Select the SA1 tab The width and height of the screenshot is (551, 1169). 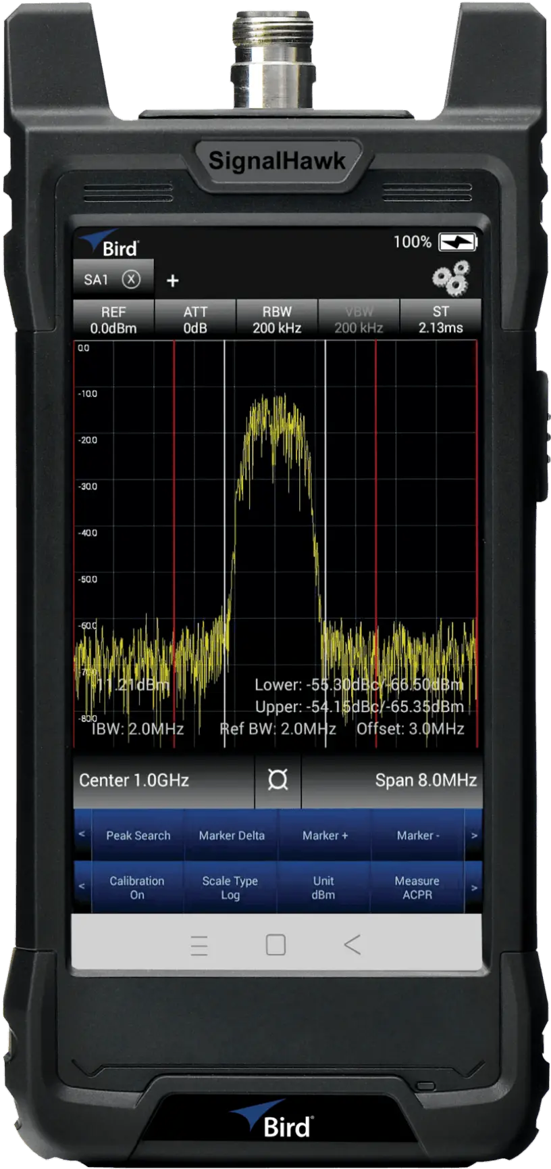(x=97, y=279)
